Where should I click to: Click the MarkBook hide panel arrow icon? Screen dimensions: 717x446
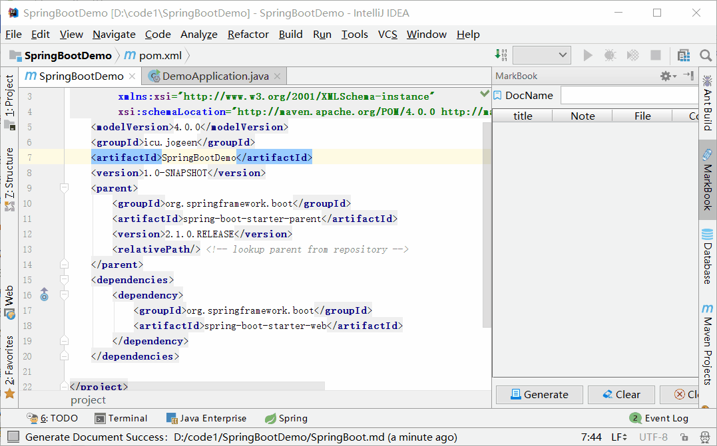pos(688,76)
